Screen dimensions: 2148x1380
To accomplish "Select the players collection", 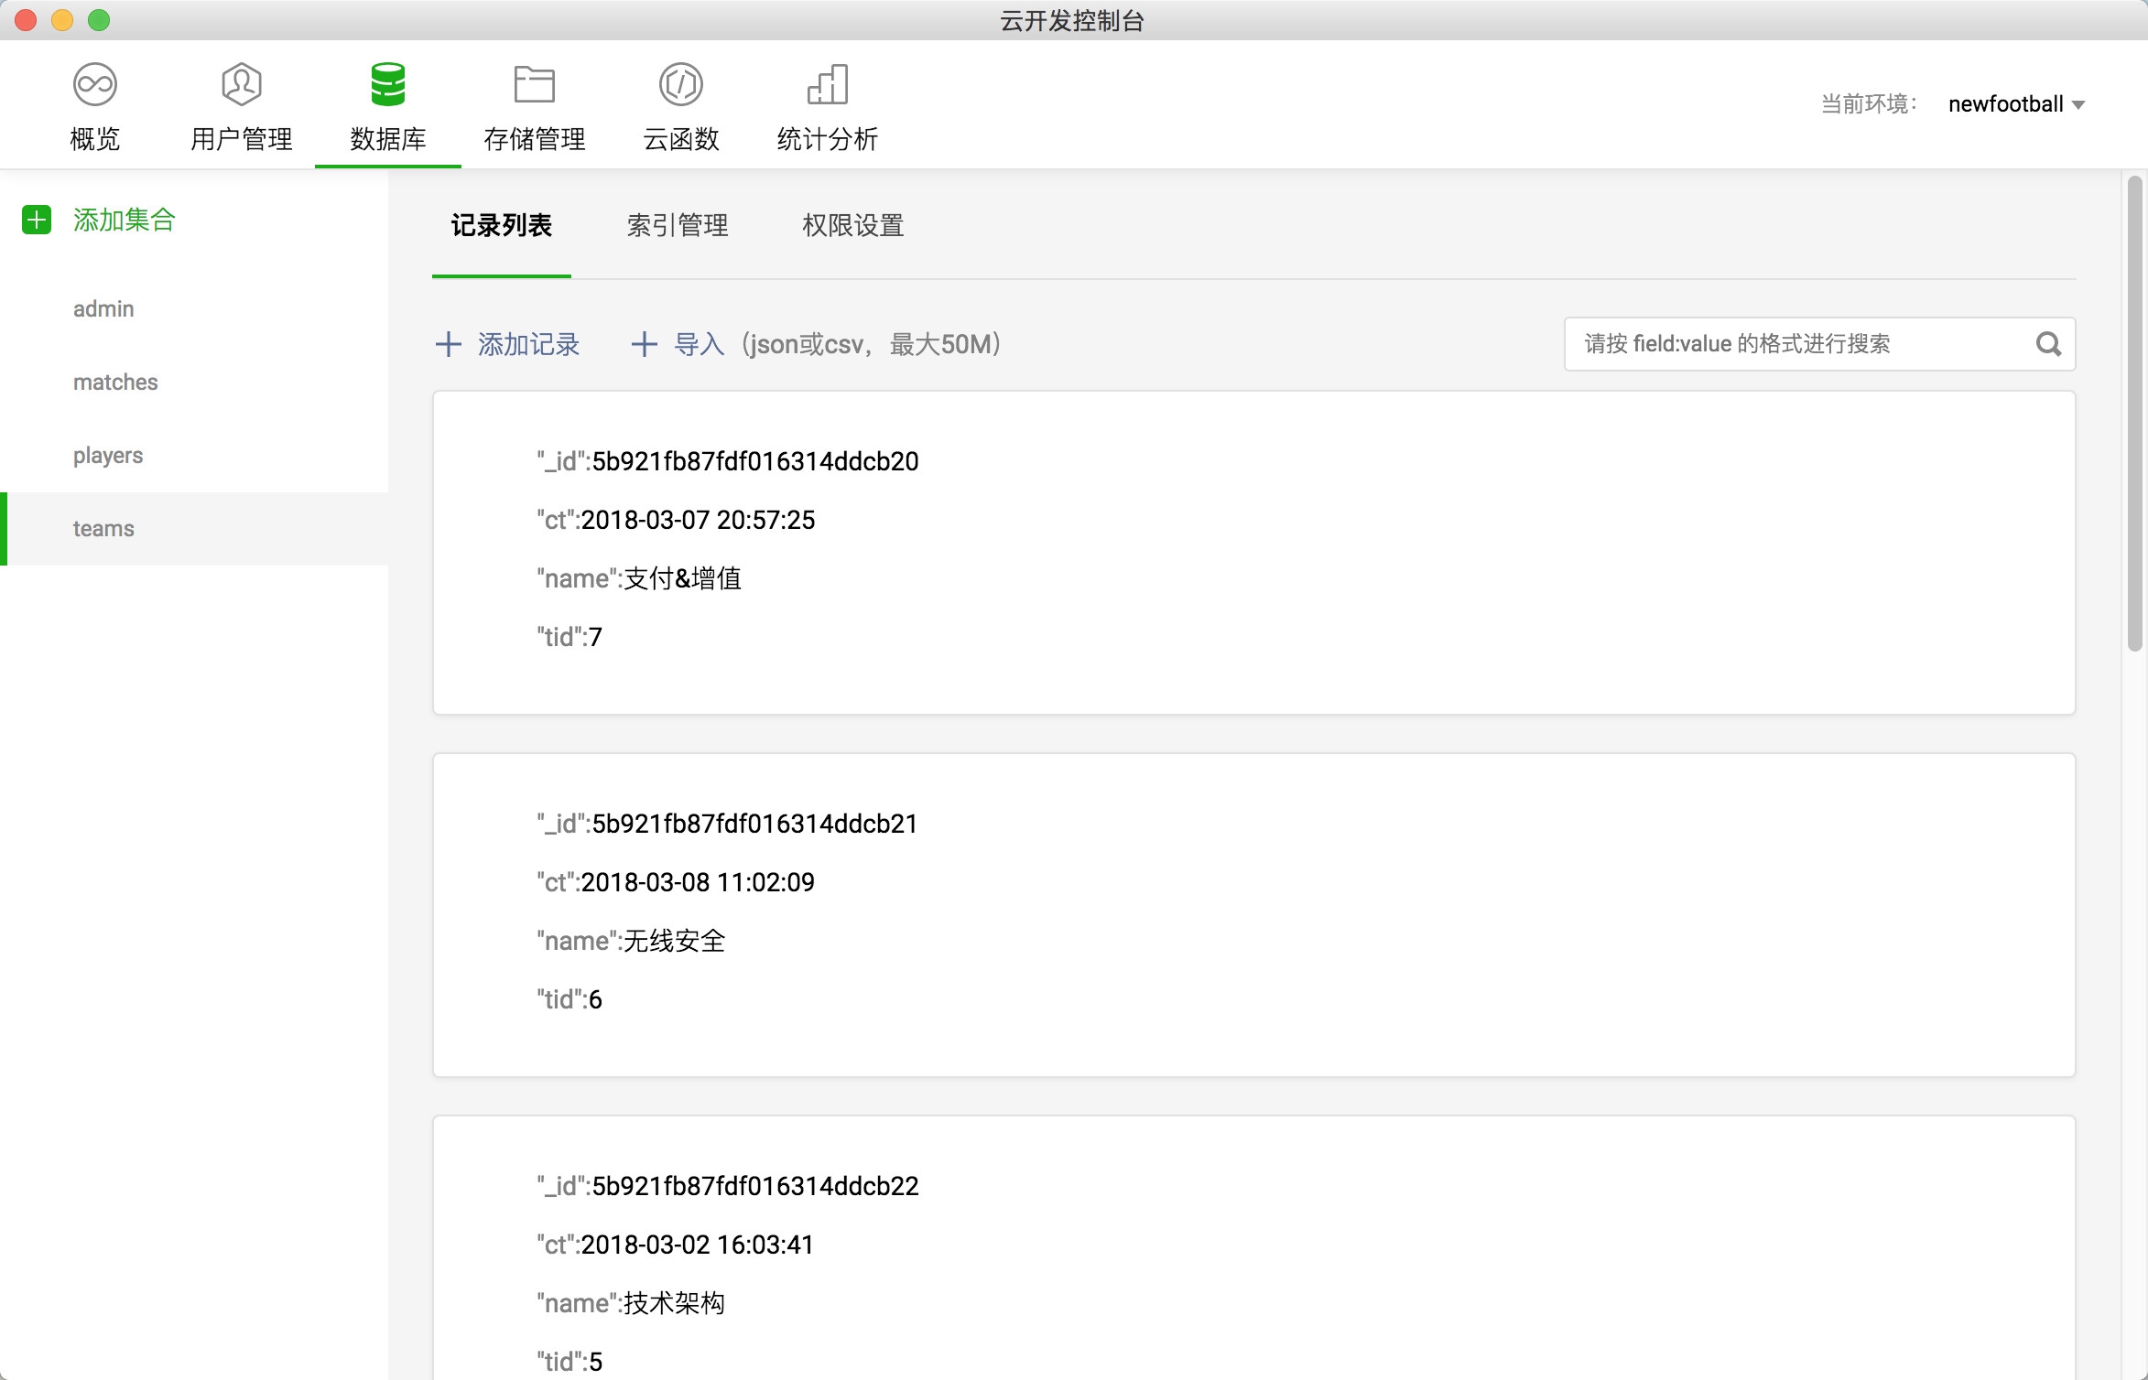I will pos(108,456).
